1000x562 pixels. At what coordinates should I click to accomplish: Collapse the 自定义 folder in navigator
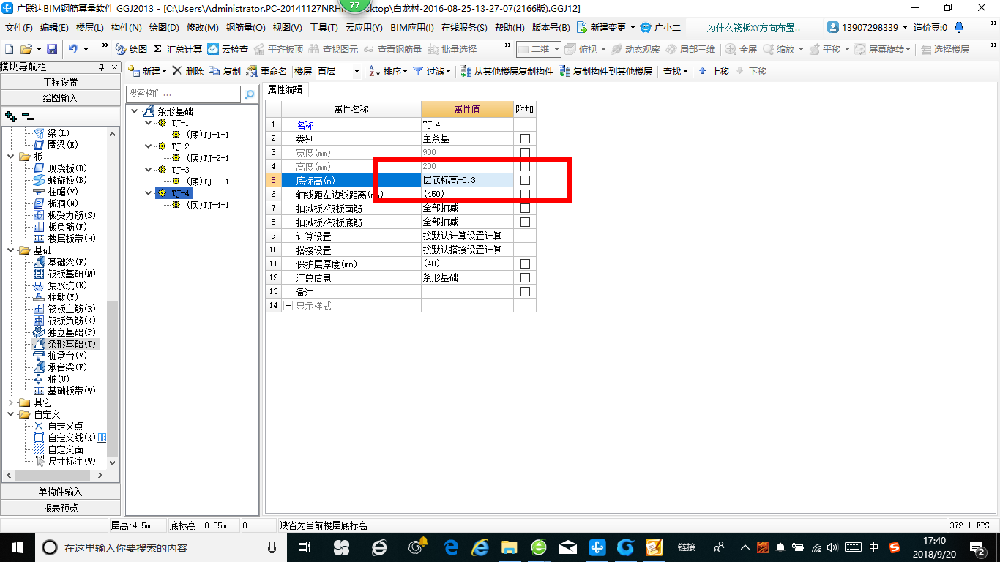[10, 414]
